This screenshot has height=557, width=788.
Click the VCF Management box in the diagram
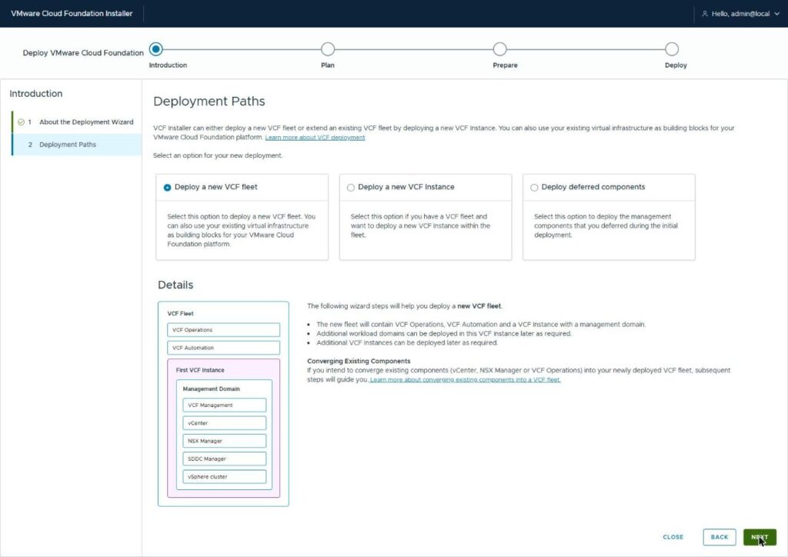[x=225, y=405]
